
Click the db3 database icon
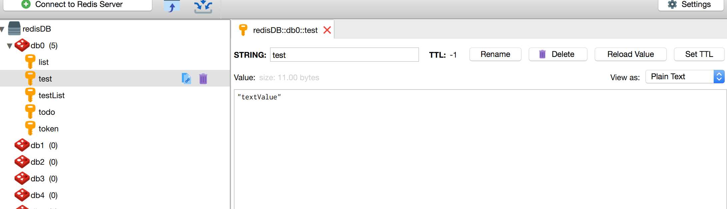pyautogui.click(x=22, y=178)
